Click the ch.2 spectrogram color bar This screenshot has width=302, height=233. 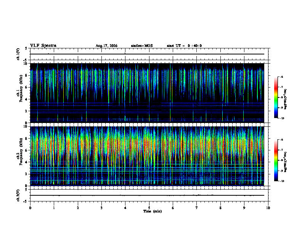(276, 160)
